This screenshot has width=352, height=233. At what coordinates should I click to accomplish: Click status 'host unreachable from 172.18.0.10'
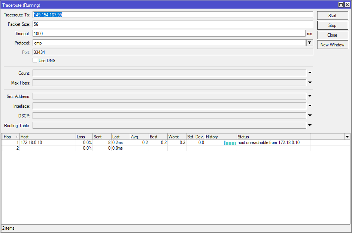268,142
